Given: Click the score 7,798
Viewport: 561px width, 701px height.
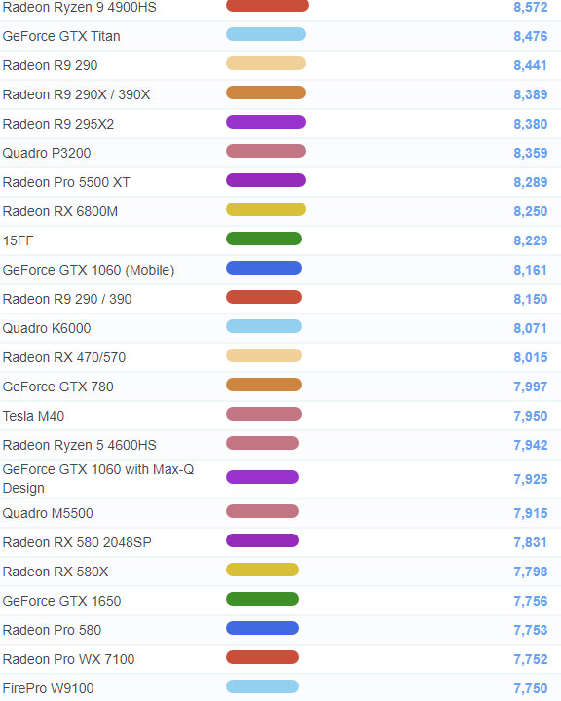Looking at the screenshot, I should coord(531,572).
